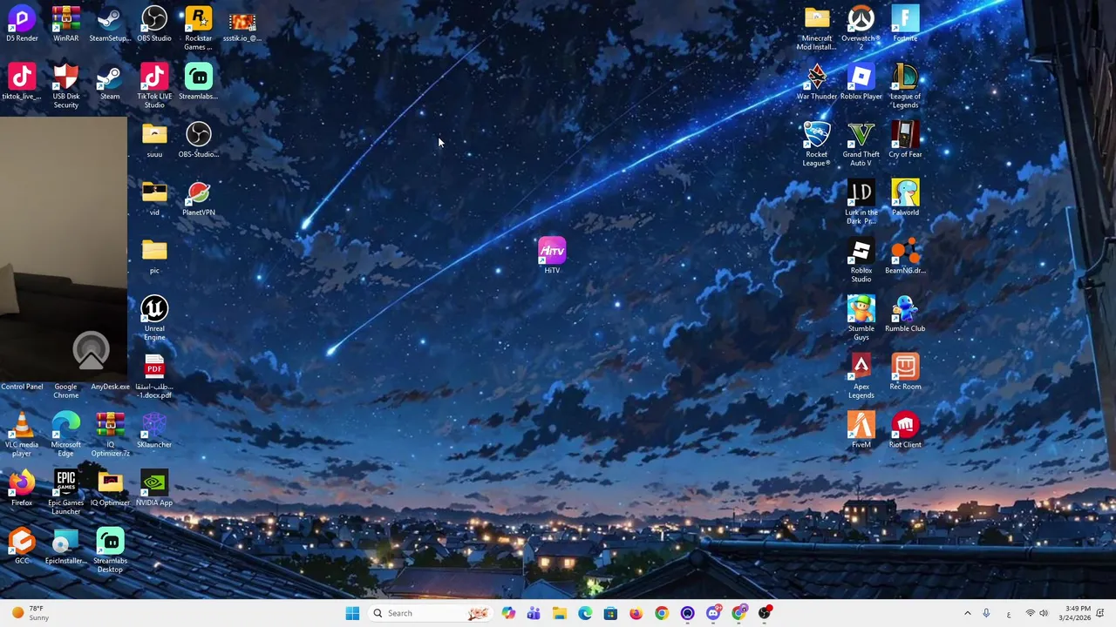Select the Microsoft Edge desktop shortcut
Screen dimensions: 1116x627
[65, 435]
